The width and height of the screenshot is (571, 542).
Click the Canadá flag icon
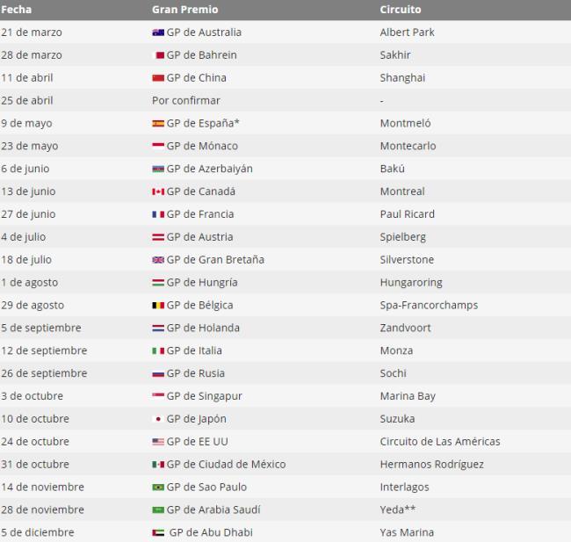pos(158,192)
